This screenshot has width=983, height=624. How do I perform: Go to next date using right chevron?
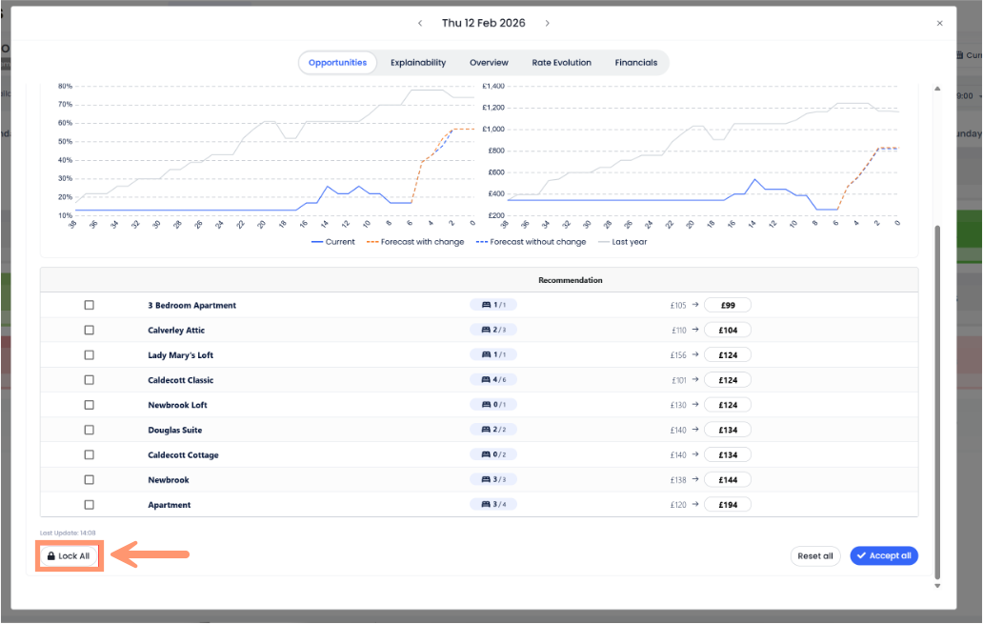547,23
